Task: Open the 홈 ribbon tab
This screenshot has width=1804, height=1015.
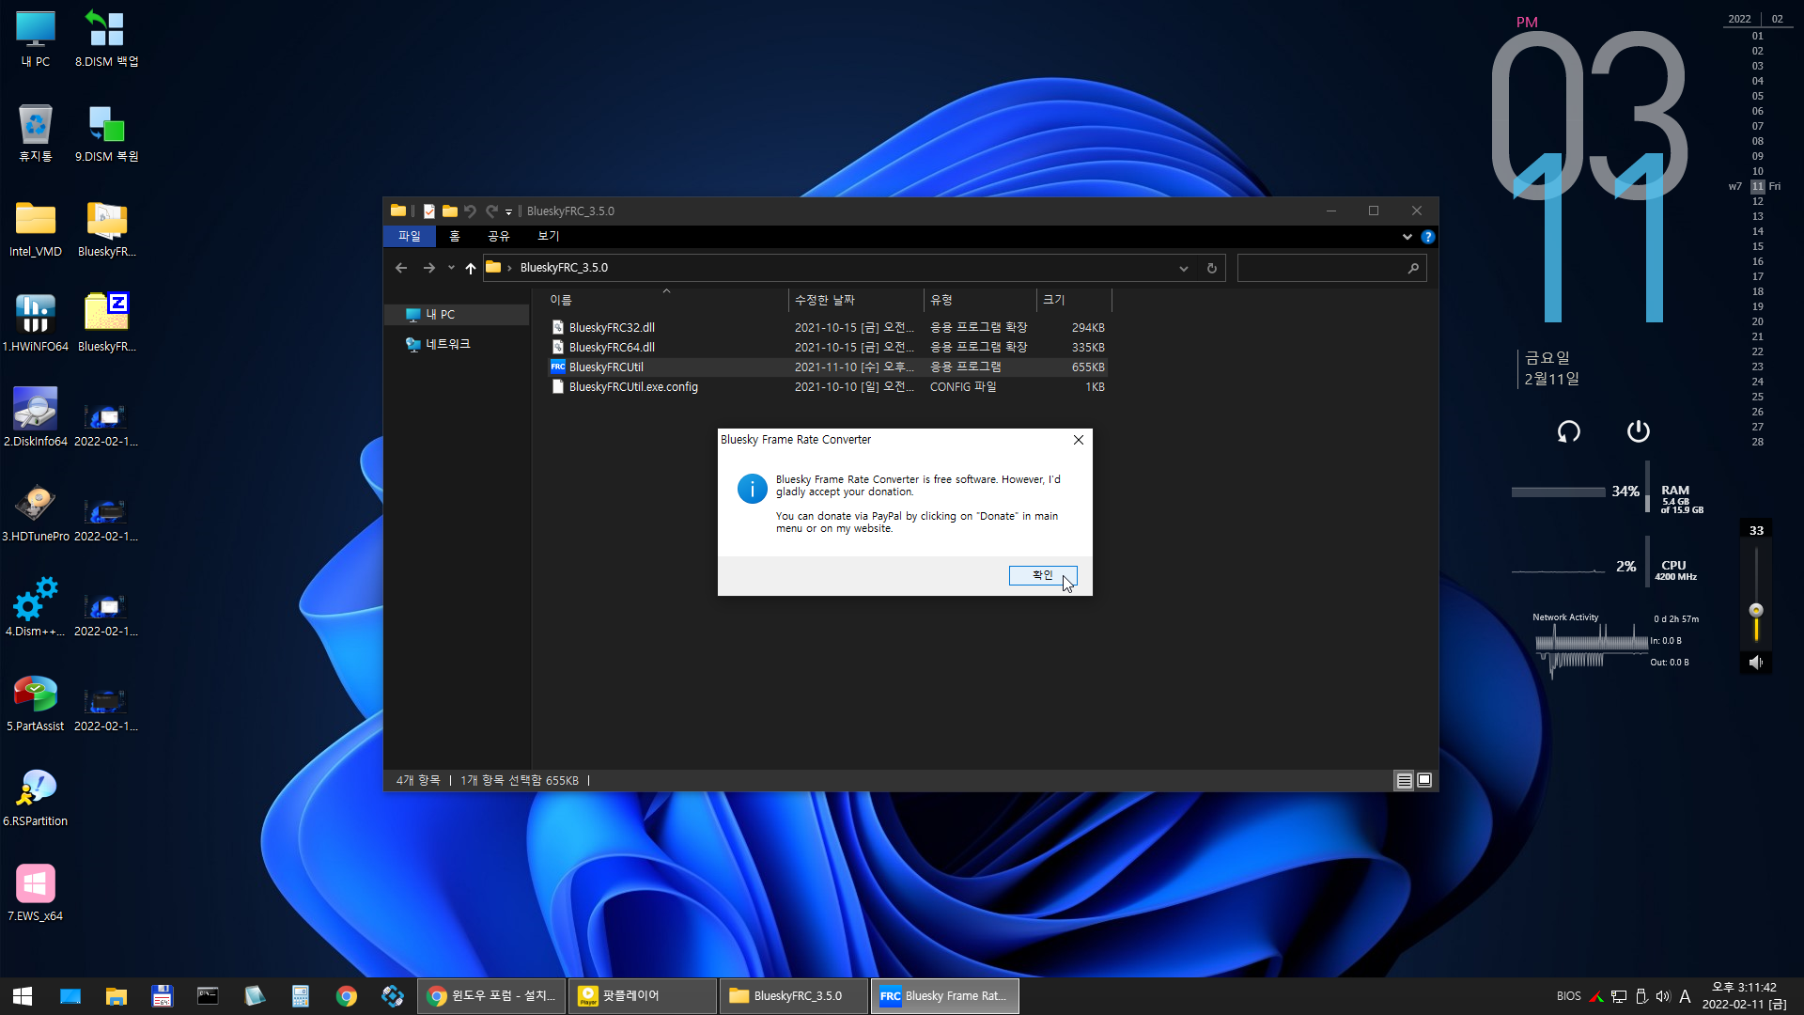Action: point(455,236)
